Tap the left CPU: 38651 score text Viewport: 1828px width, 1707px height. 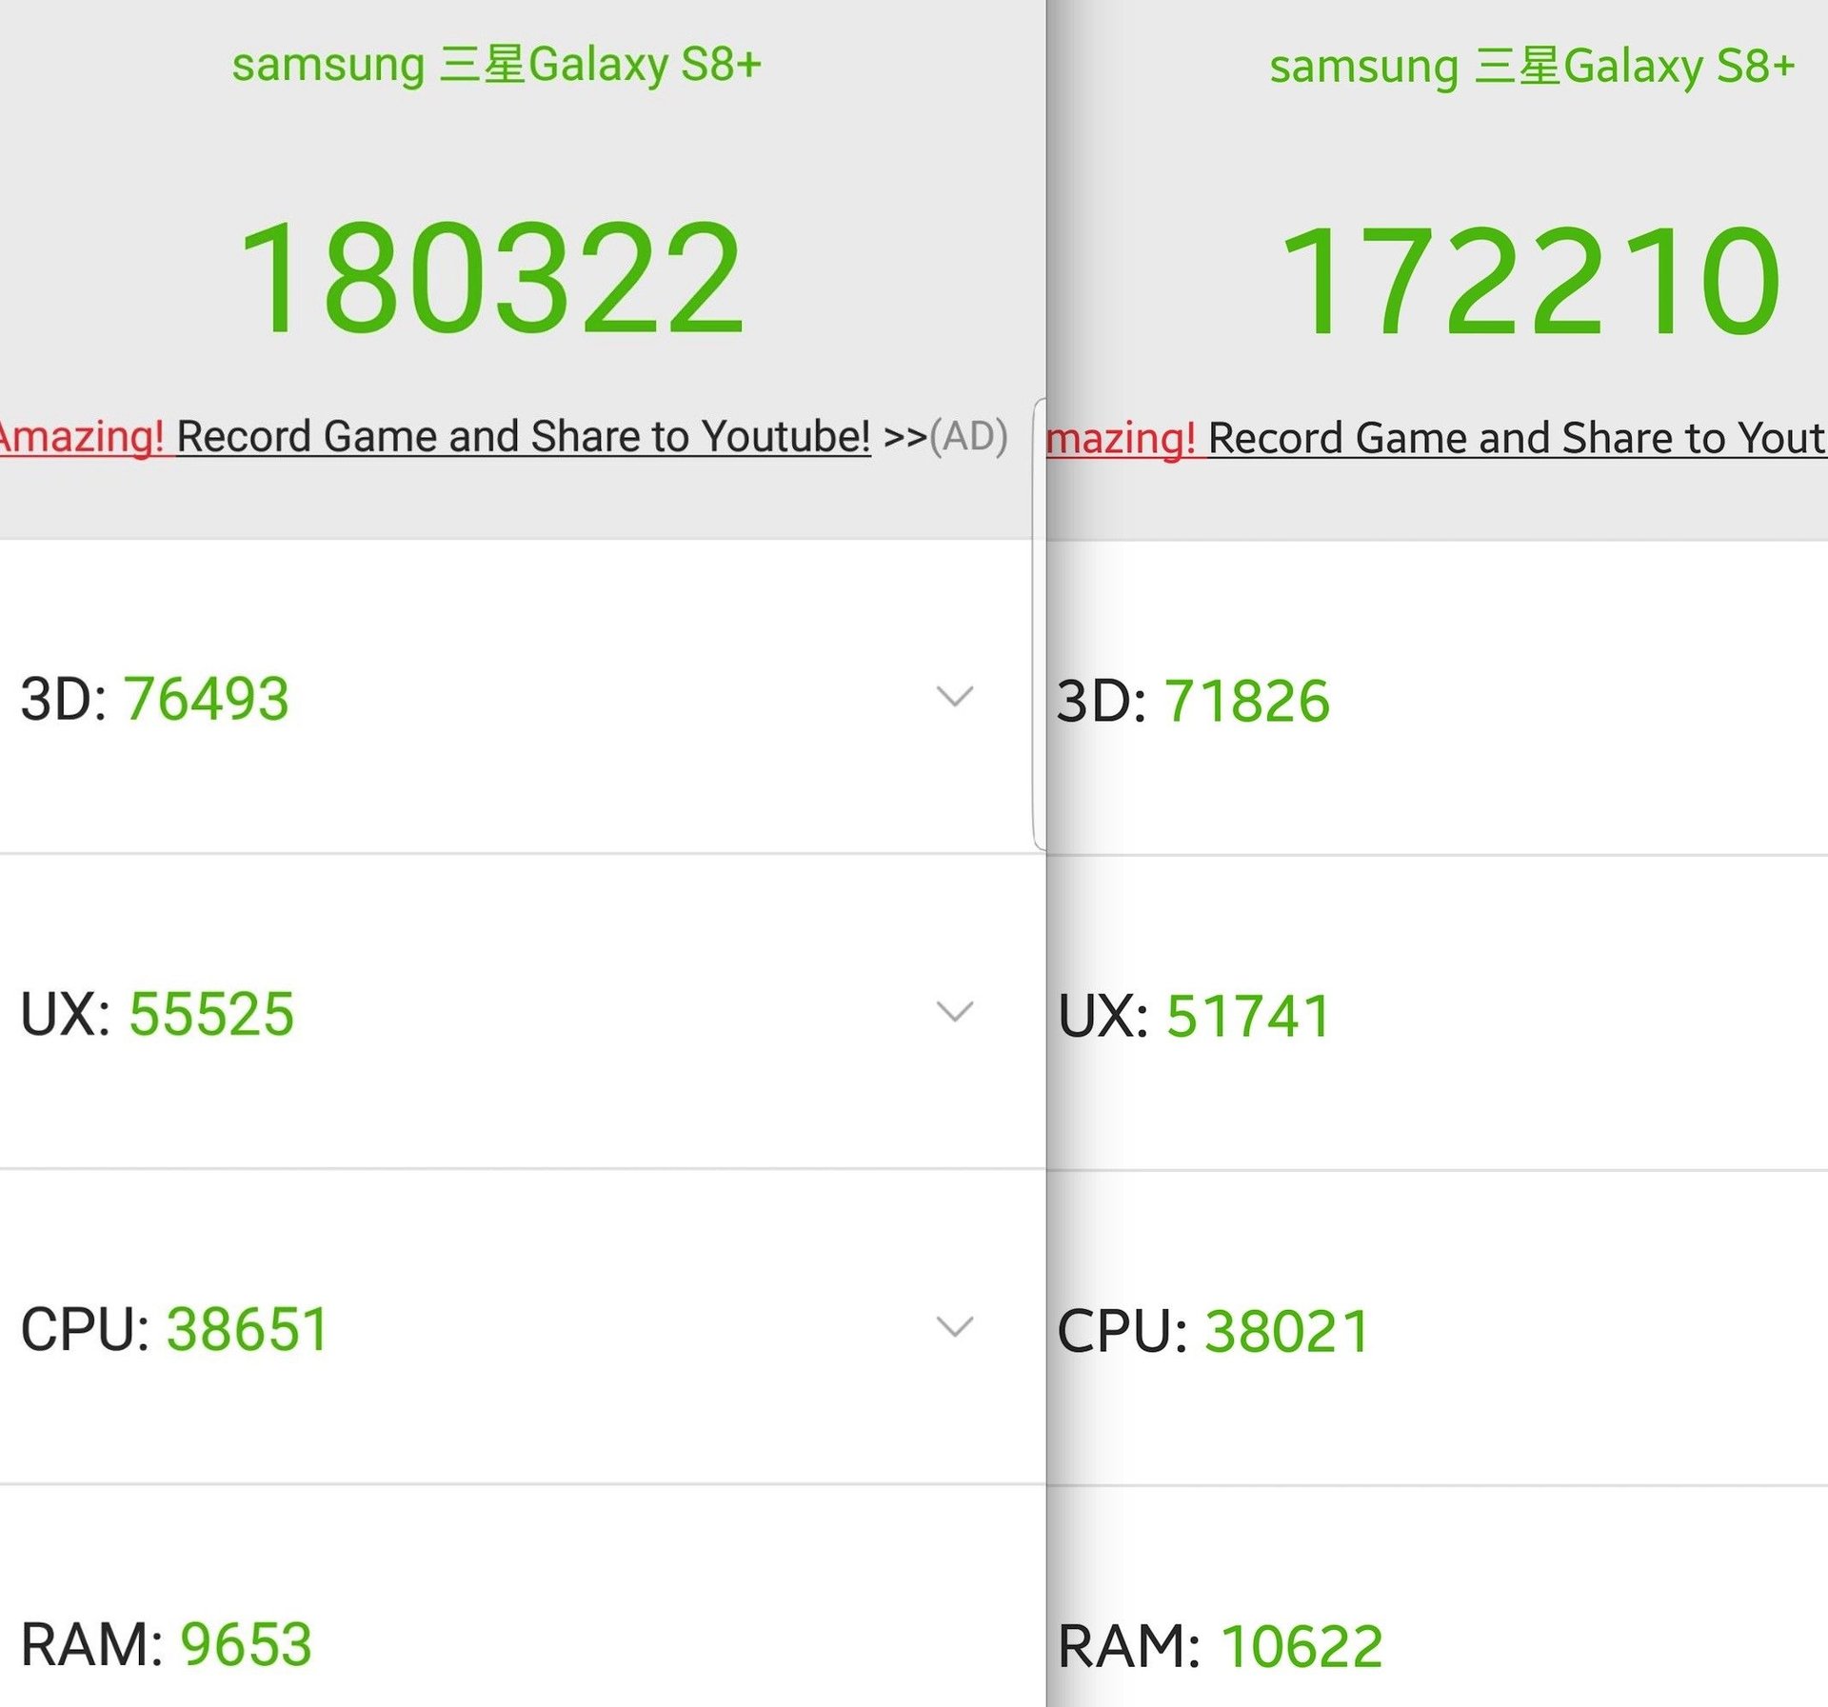pyautogui.click(x=175, y=1329)
